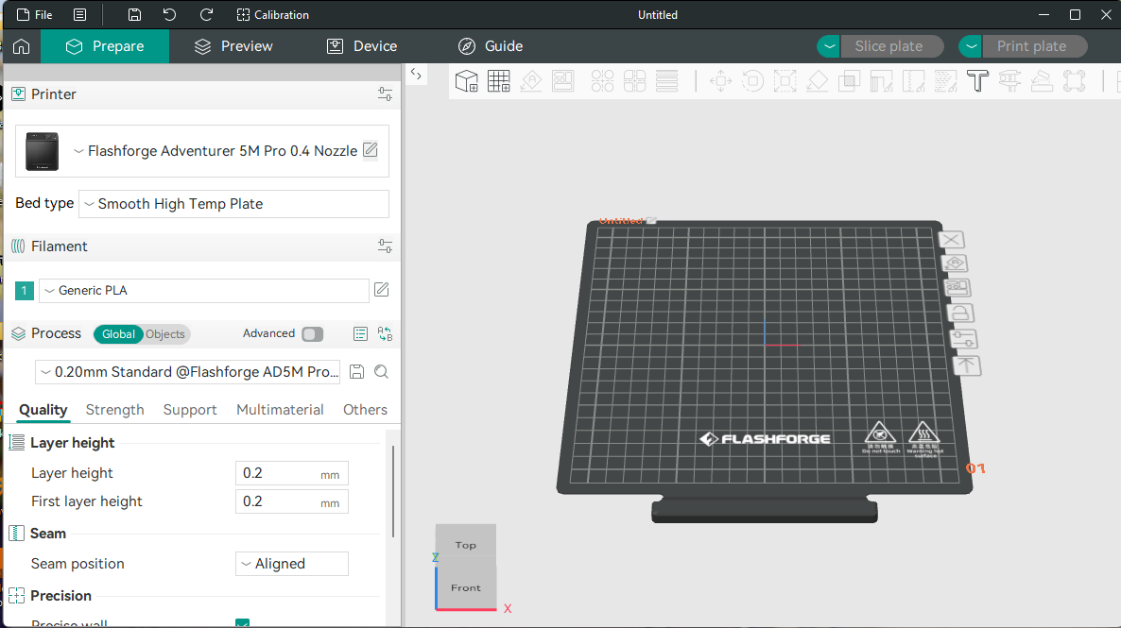Click the Split to objects icon
1121x628 pixels.
603,80
